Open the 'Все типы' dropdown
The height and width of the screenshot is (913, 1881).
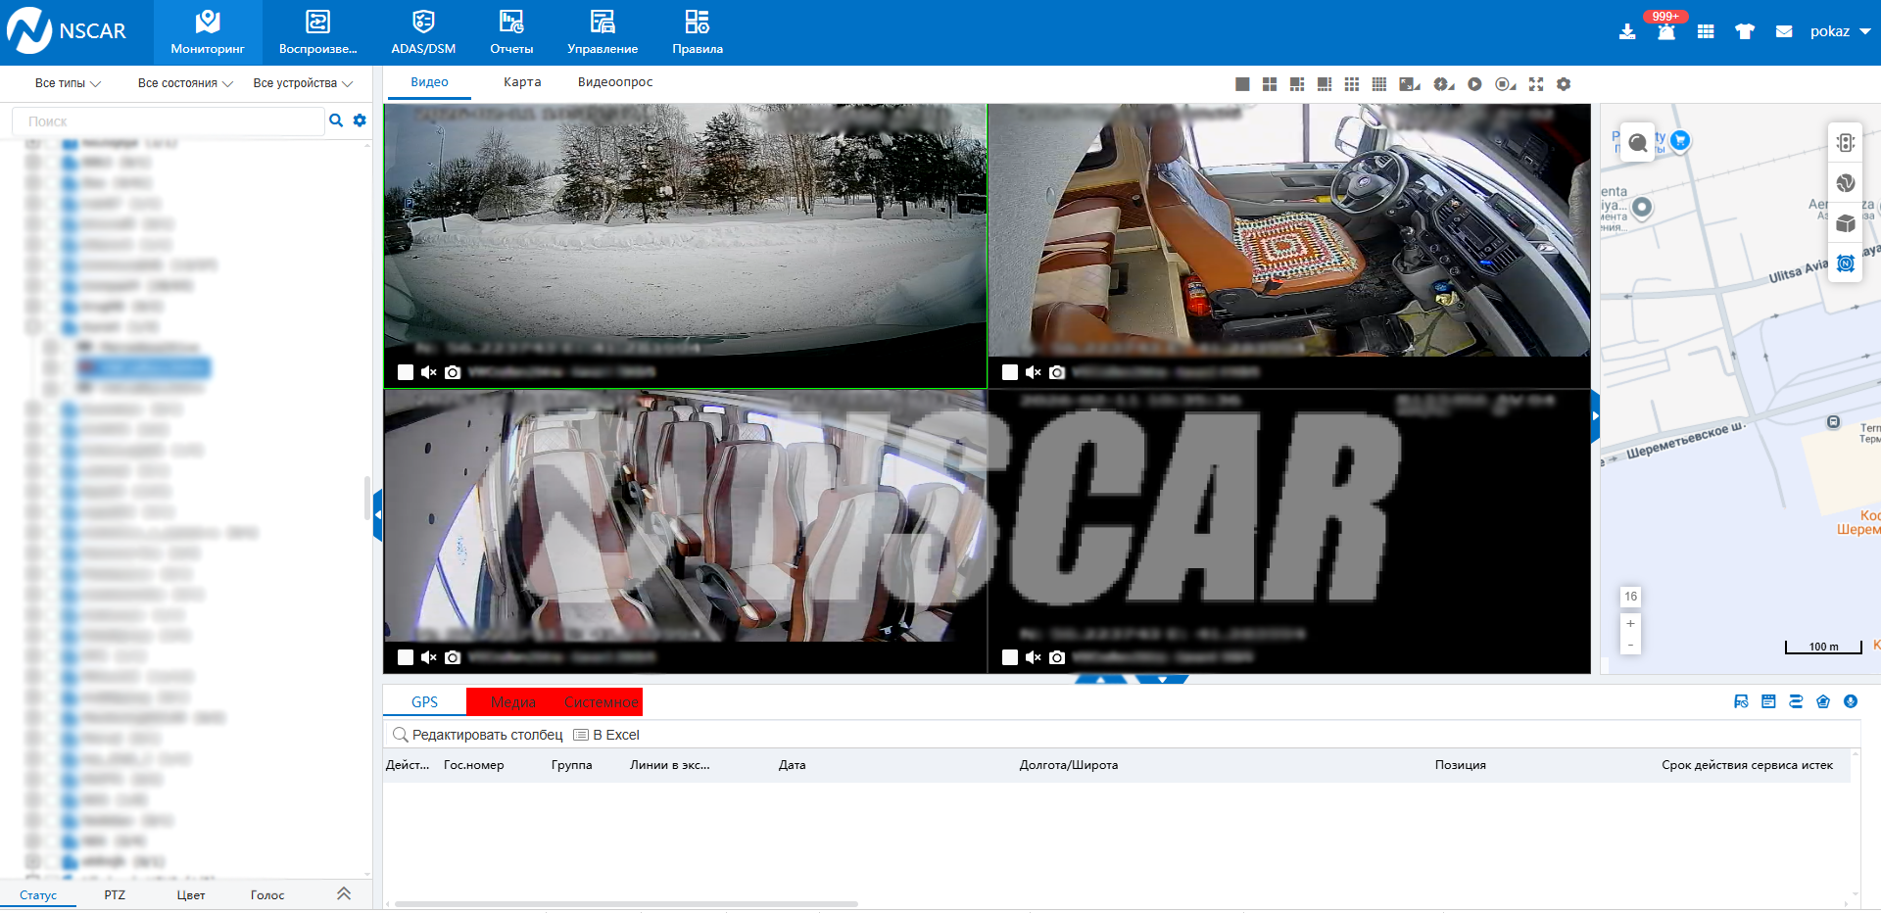tap(68, 83)
